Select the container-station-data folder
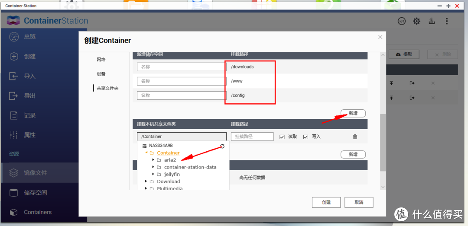The height and width of the screenshot is (226, 468). click(x=190, y=167)
